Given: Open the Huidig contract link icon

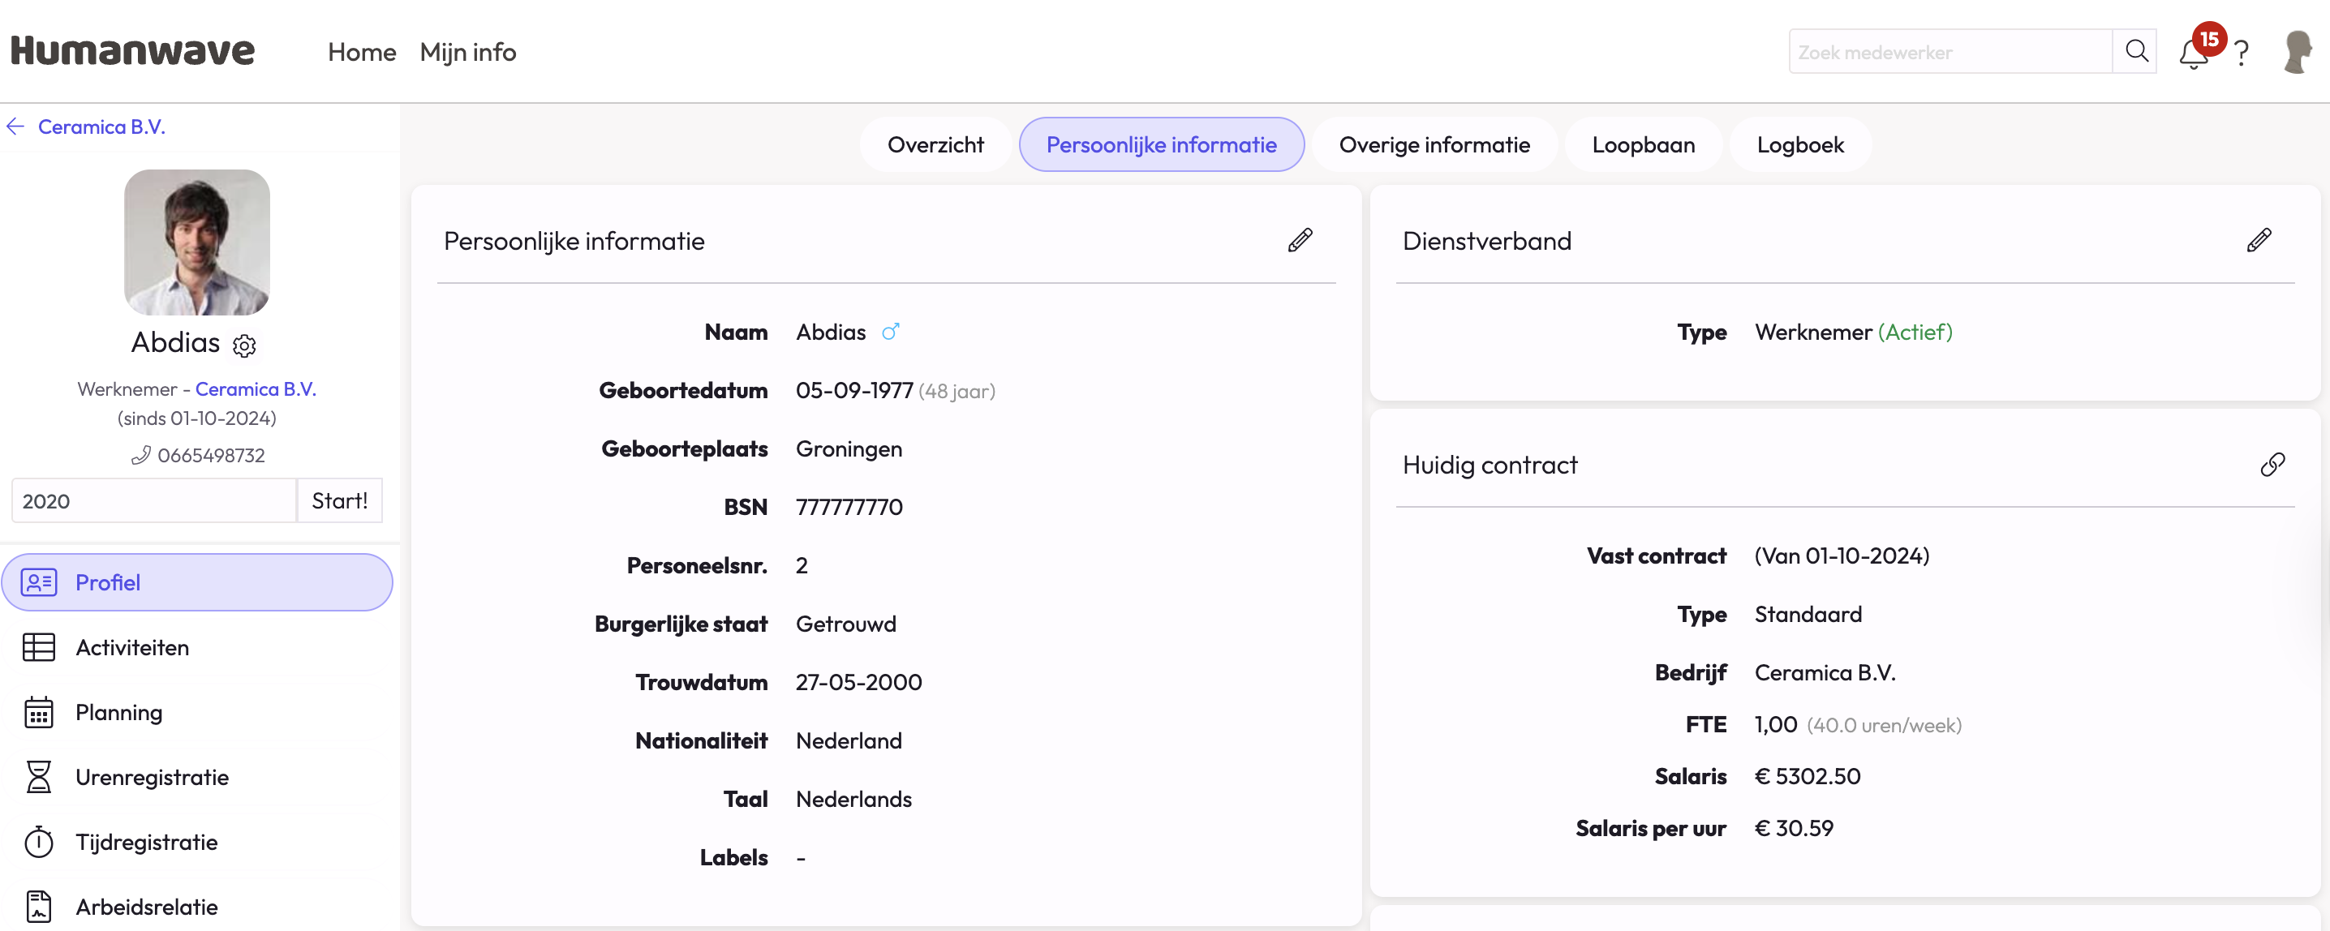Looking at the screenshot, I should click(2272, 465).
